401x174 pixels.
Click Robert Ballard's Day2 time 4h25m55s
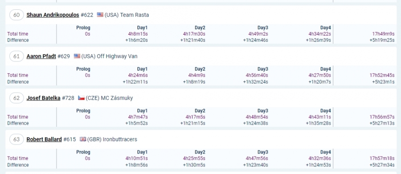tap(194, 158)
